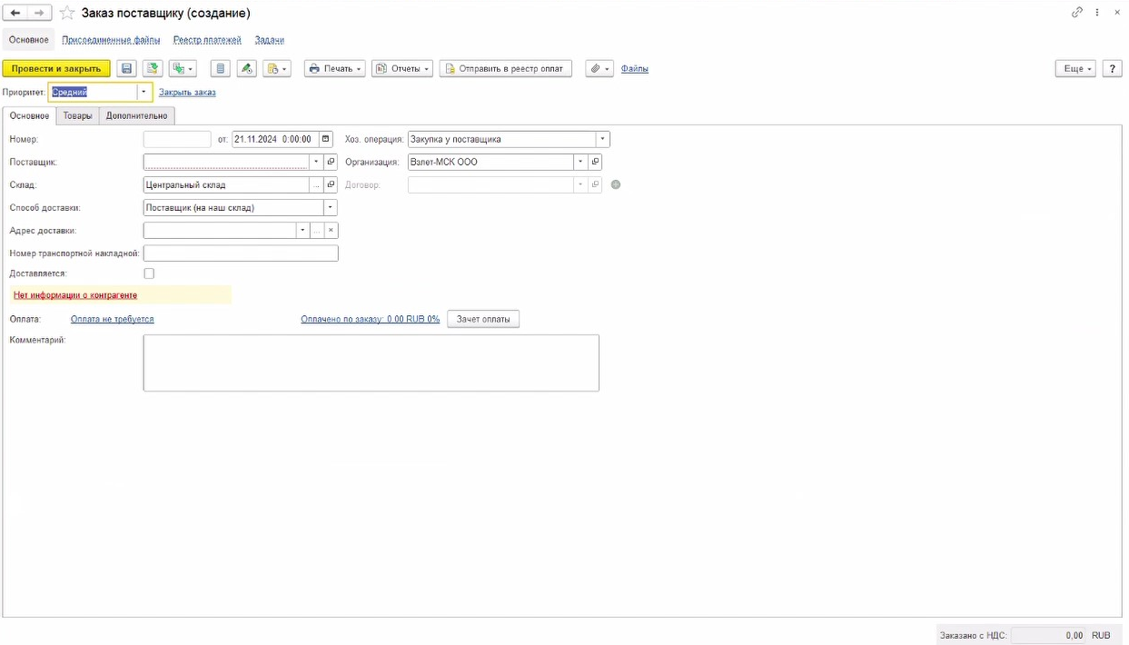Open the Склад record card icon

pyautogui.click(x=331, y=184)
